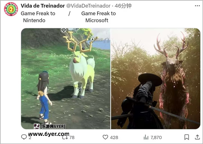This screenshot has height=144, width=203.
Task: Click the retweet arrows icon
Action: 65,137
